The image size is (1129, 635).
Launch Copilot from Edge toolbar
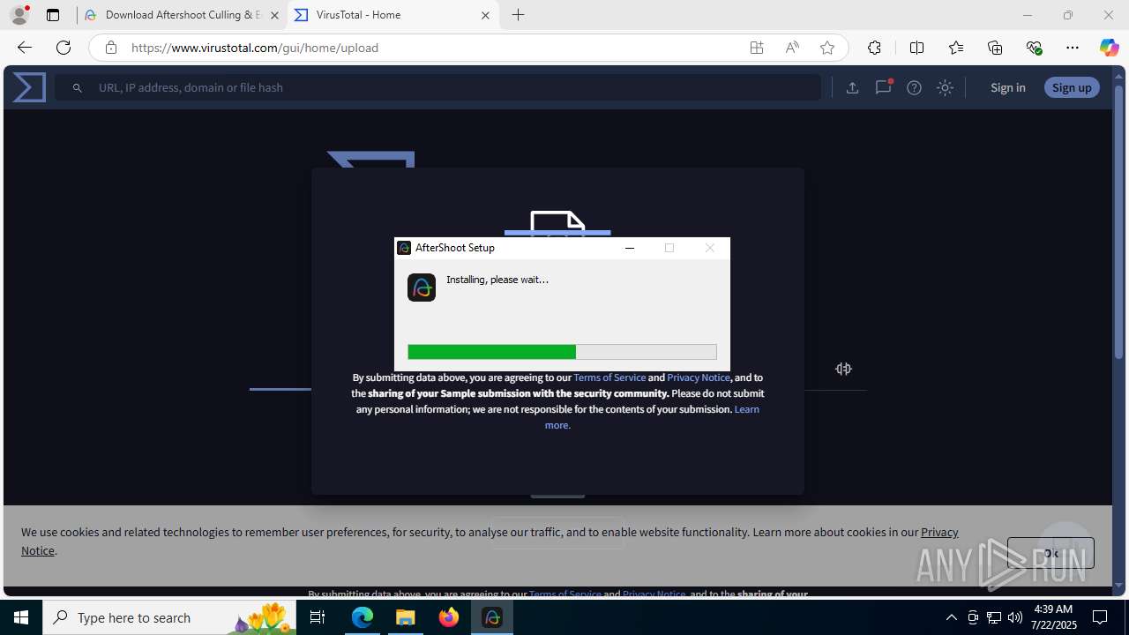coord(1109,48)
